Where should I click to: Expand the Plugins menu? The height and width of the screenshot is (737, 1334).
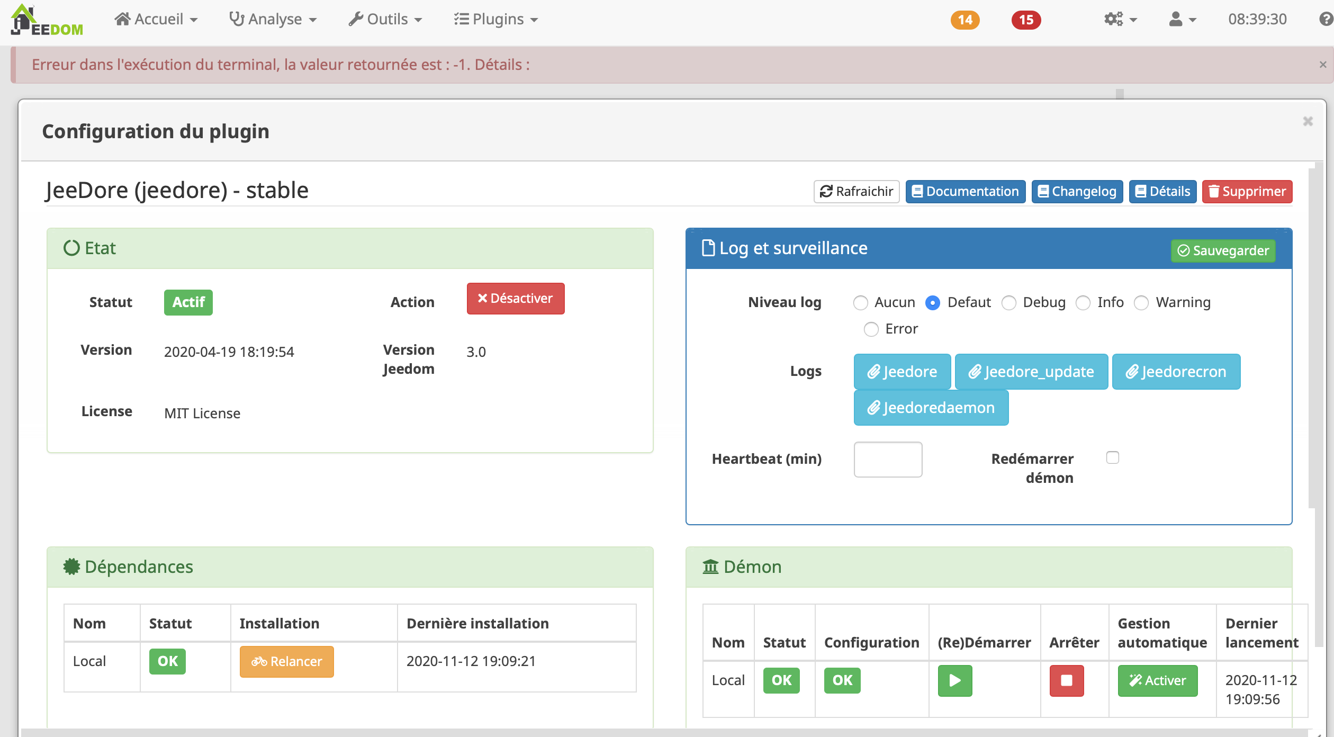pyautogui.click(x=495, y=20)
